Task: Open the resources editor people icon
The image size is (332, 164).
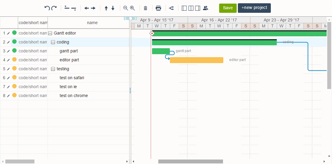Action: tap(205, 8)
